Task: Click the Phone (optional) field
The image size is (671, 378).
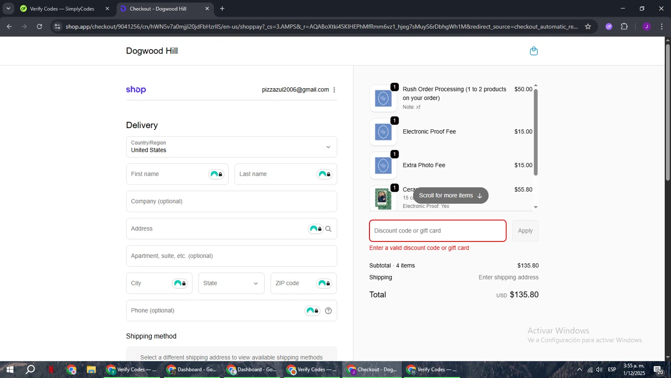Action: [x=231, y=311]
